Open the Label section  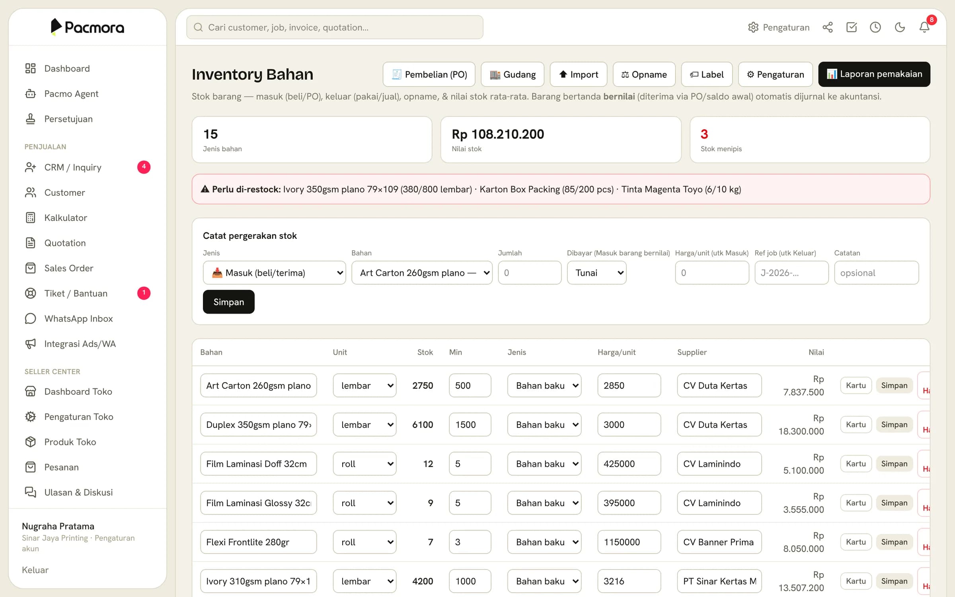(707, 74)
